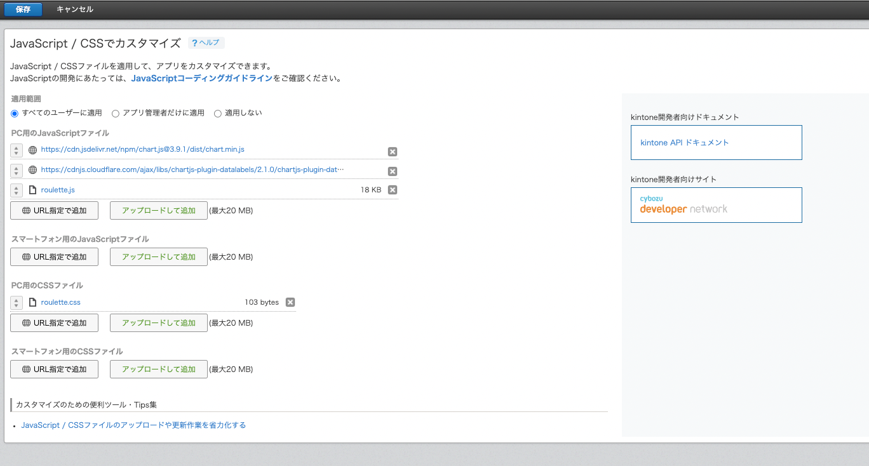Click キャンセル to discard changes
Image resolution: width=869 pixels, height=466 pixels.
74,9
